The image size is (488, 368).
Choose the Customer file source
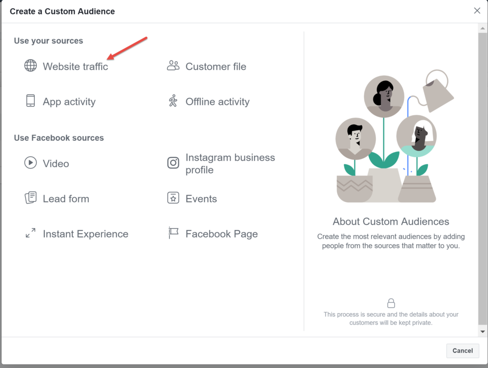tap(216, 67)
